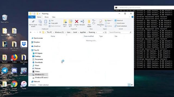Switch to large icons view

132,85
